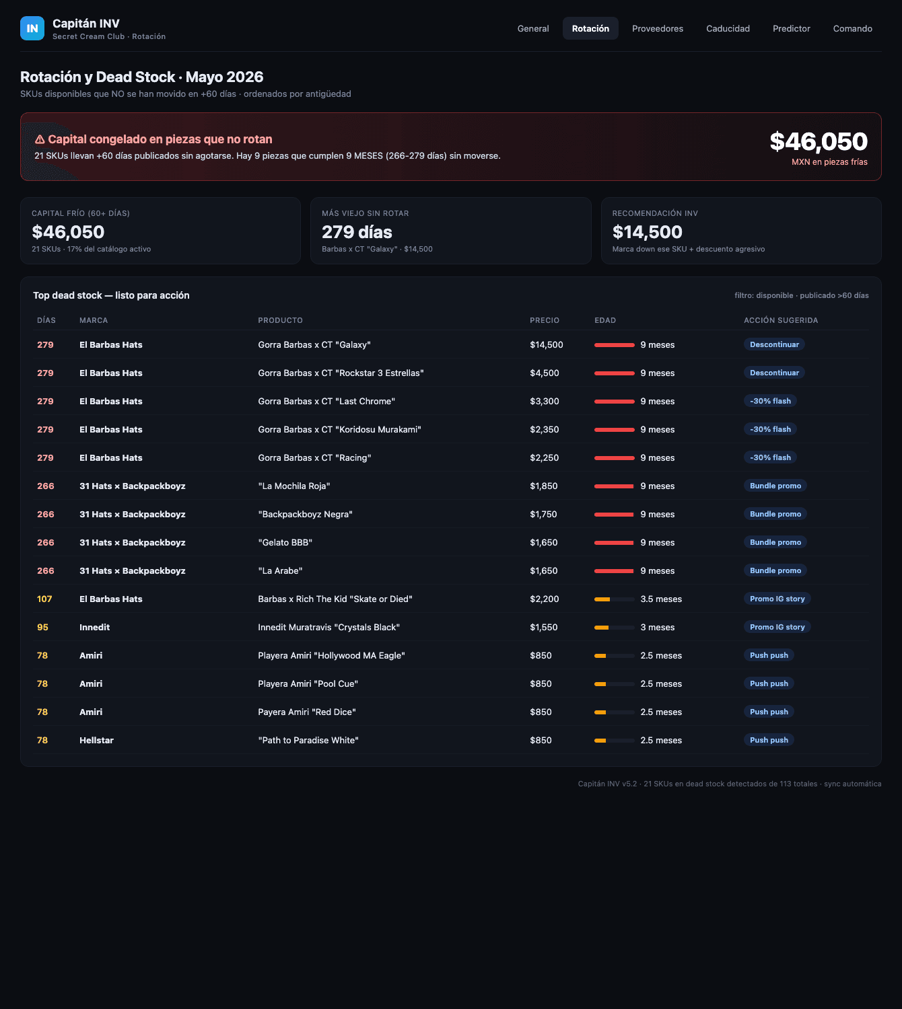This screenshot has height=1009, width=902.
Task: Click the $46,050 total in the alert banner
Action: (x=819, y=141)
